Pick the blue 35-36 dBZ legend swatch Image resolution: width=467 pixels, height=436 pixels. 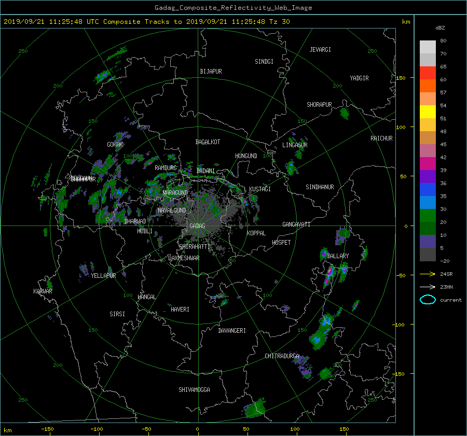tap(428, 189)
